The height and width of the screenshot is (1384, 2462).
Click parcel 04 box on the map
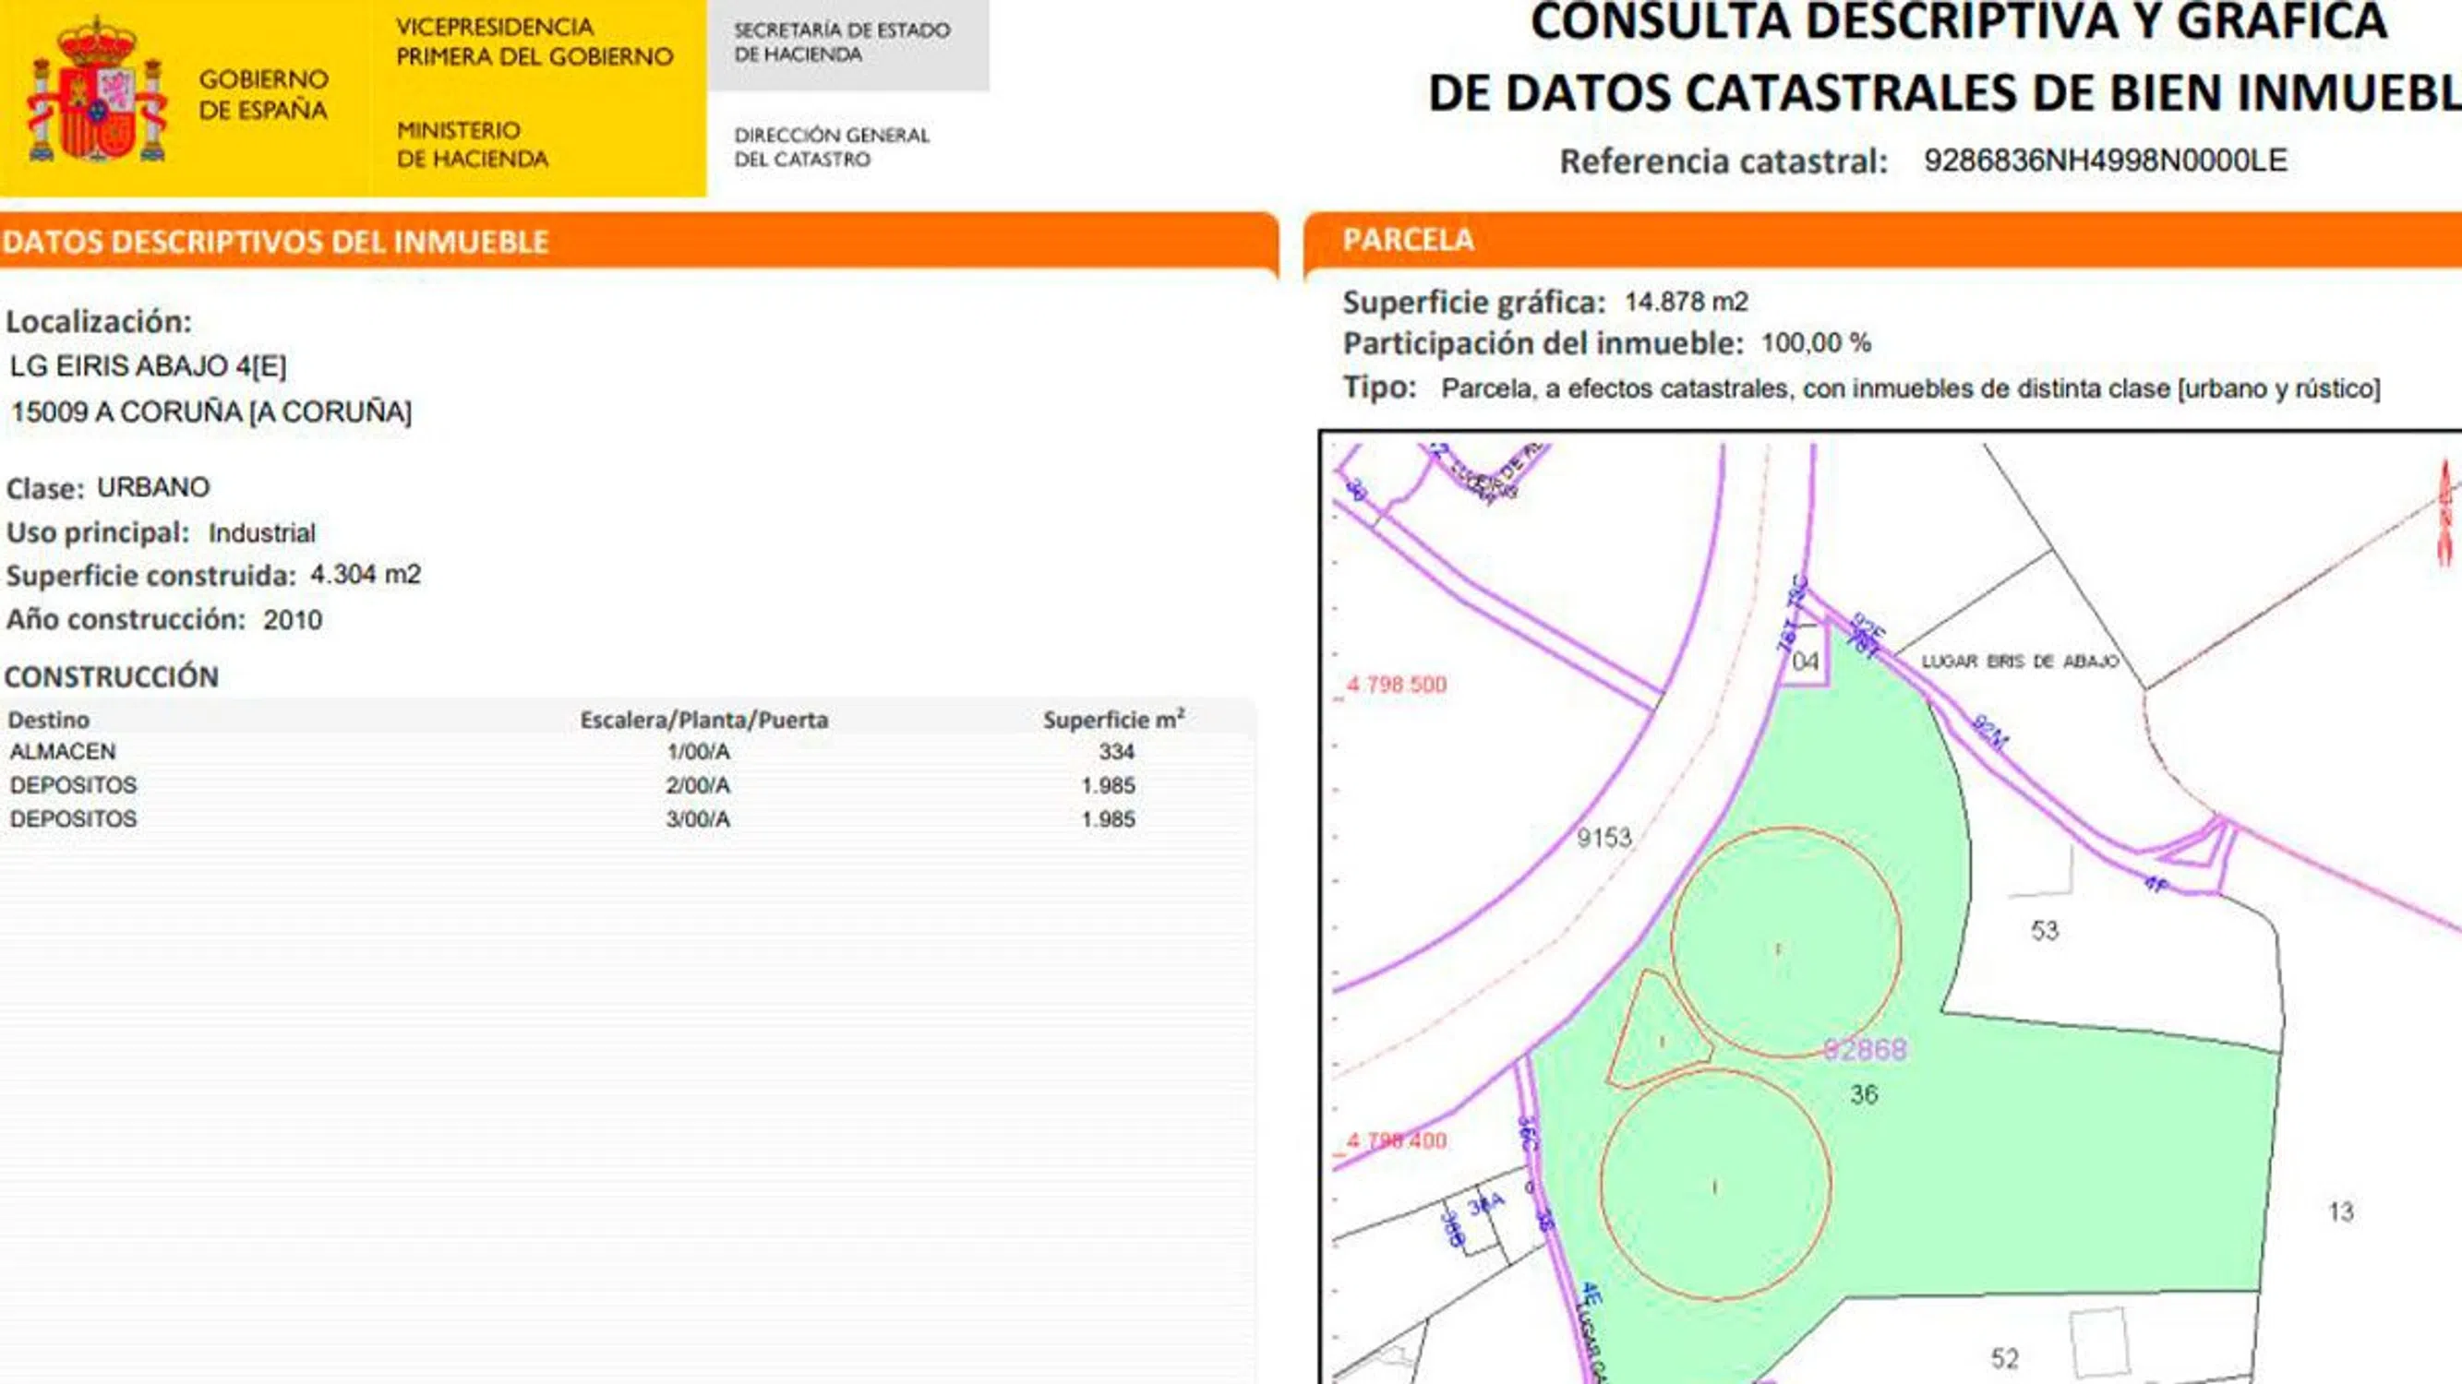[x=1806, y=660]
